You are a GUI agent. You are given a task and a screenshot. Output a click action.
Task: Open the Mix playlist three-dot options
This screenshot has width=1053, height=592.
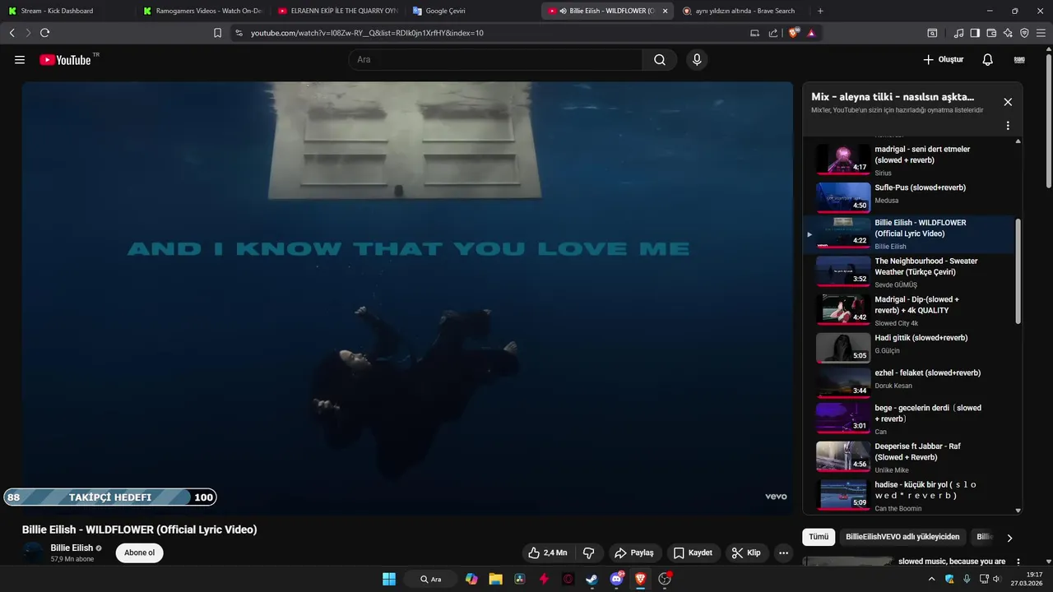tap(1008, 126)
